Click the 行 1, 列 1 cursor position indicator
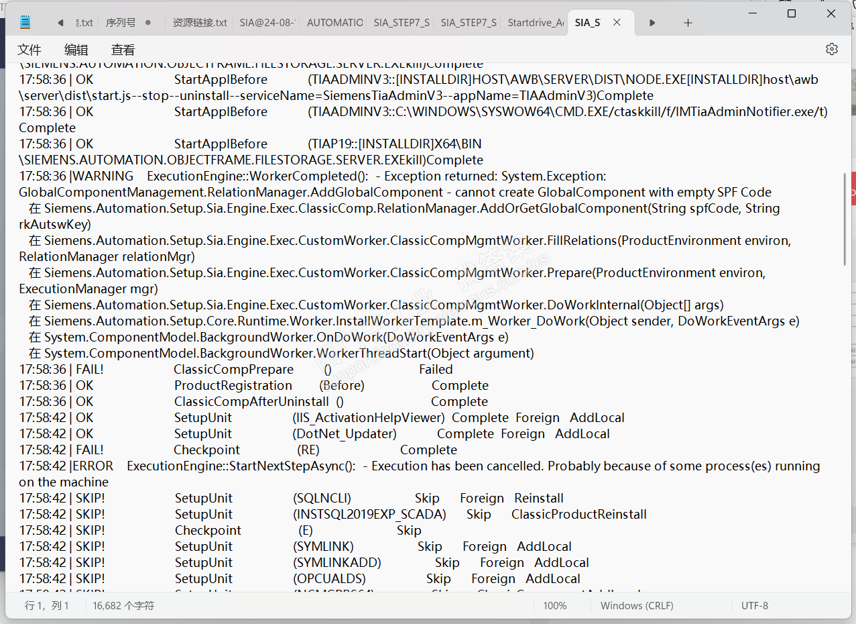 [x=47, y=606]
